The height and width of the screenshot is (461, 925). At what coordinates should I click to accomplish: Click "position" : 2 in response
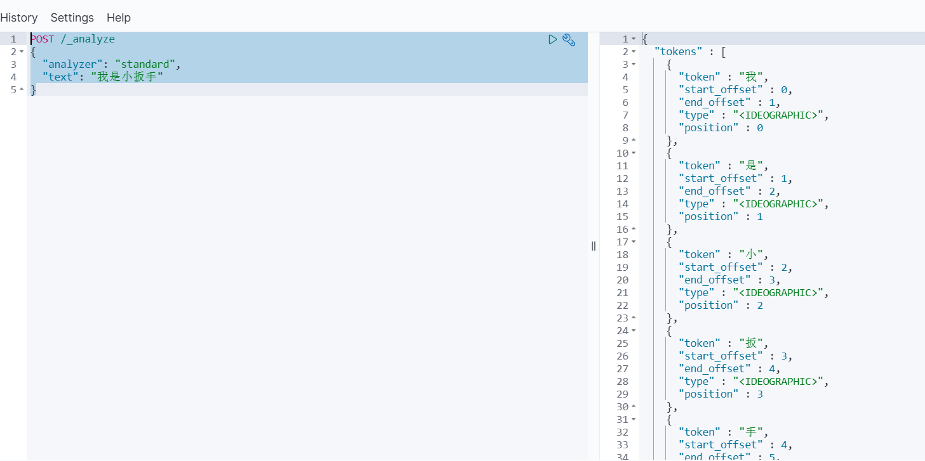721,306
